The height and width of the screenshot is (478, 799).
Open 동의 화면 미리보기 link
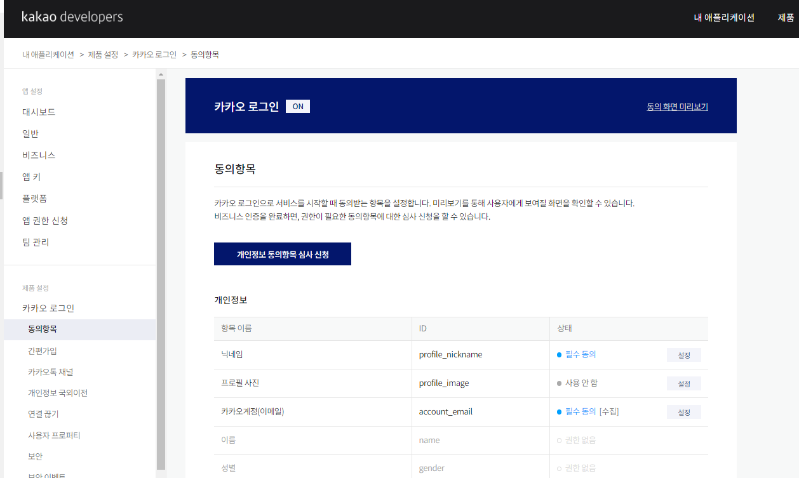(x=677, y=107)
